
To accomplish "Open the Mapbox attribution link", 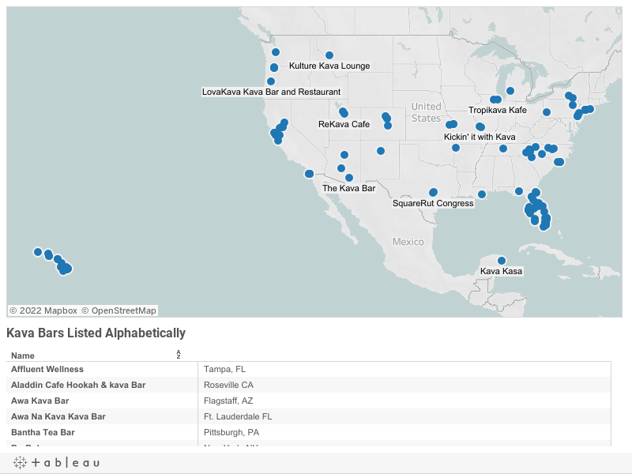I will click(43, 310).
